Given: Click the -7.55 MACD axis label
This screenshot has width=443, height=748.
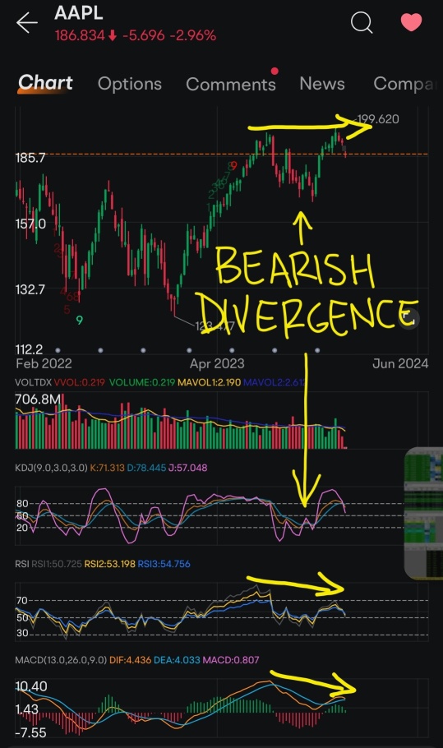Looking at the screenshot, I should [31, 732].
